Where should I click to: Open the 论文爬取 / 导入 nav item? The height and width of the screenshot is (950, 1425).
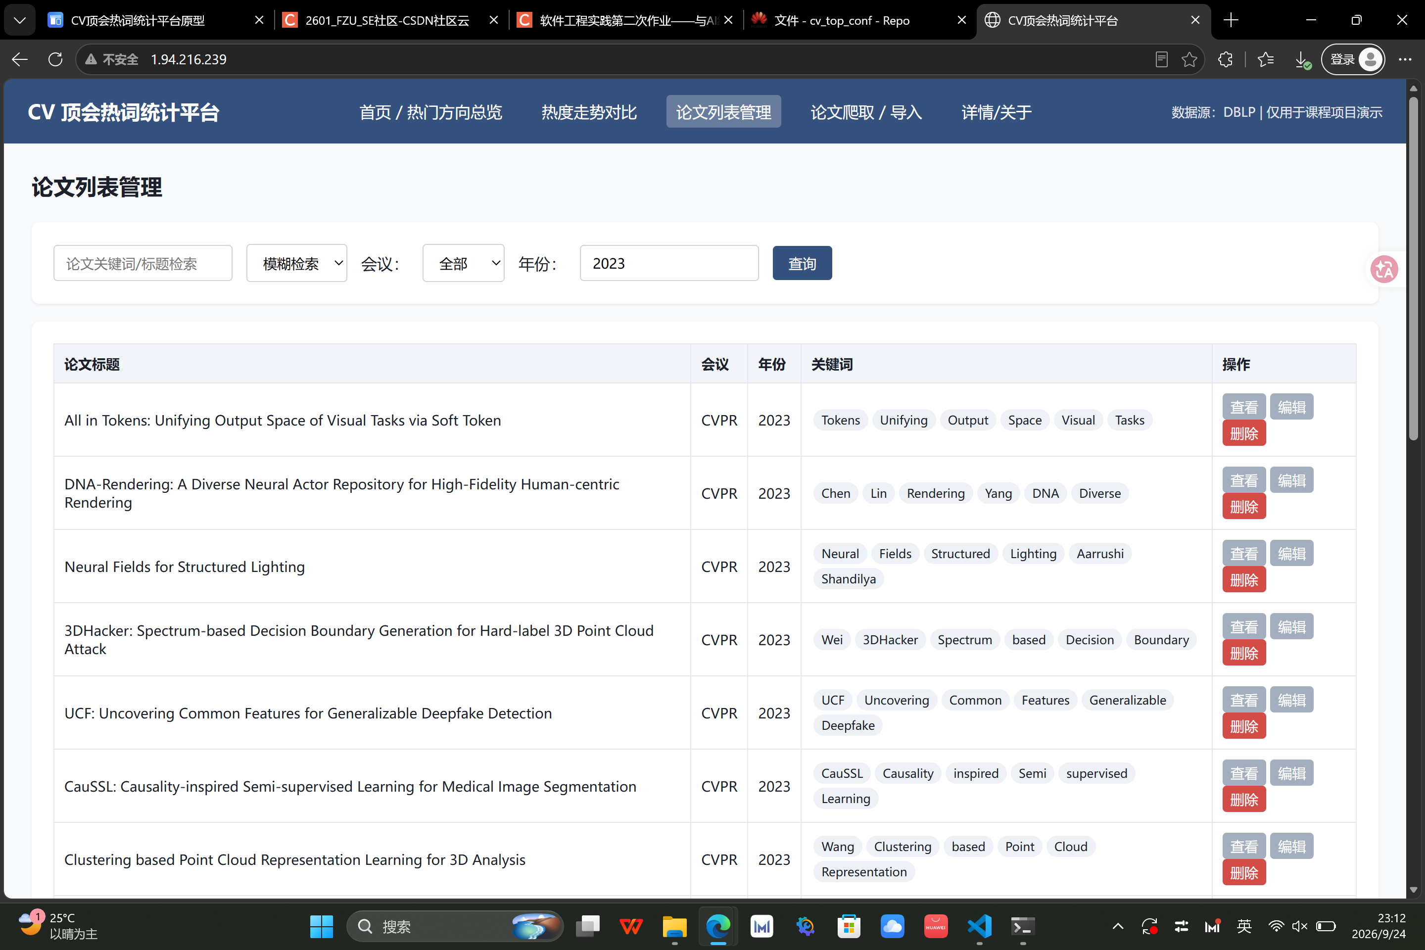pyautogui.click(x=866, y=111)
